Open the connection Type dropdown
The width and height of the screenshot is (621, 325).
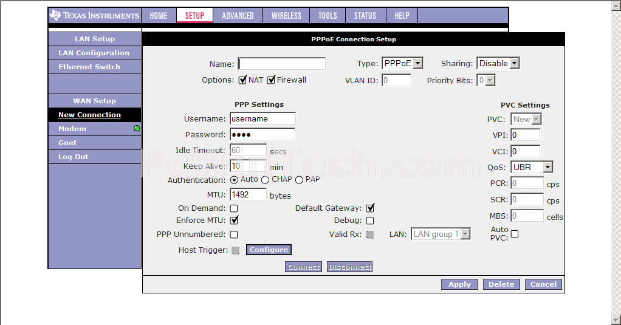click(402, 63)
